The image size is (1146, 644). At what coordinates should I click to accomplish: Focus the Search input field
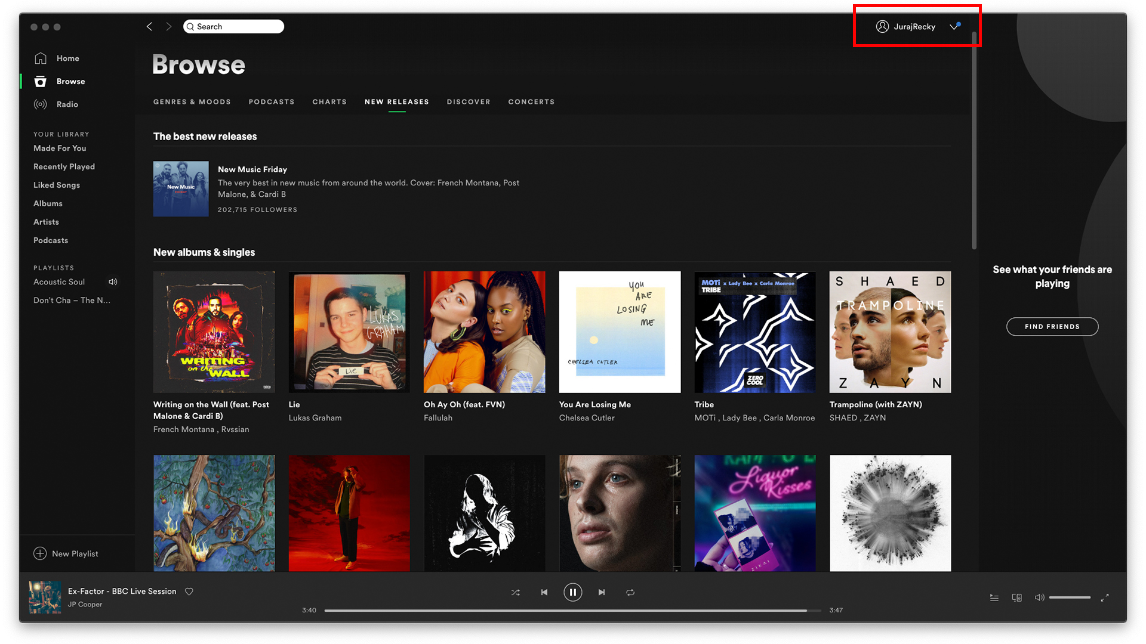click(233, 27)
